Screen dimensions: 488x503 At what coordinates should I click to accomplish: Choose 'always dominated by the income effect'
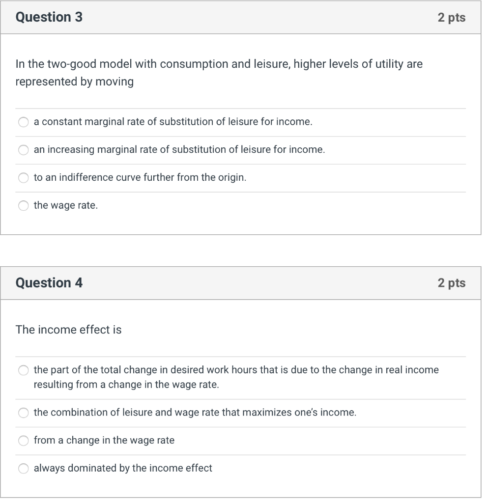23,469
